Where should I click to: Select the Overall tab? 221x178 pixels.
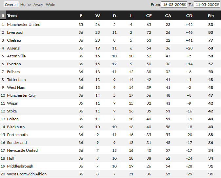tap(11, 5)
